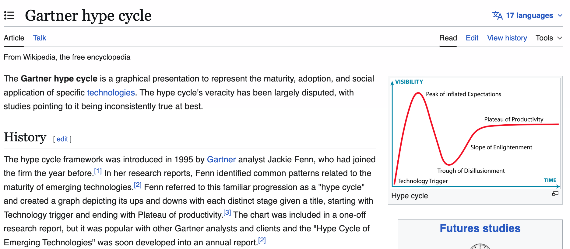Open the Tools dropdown menu
The image size is (570, 249).
(x=548, y=38)
